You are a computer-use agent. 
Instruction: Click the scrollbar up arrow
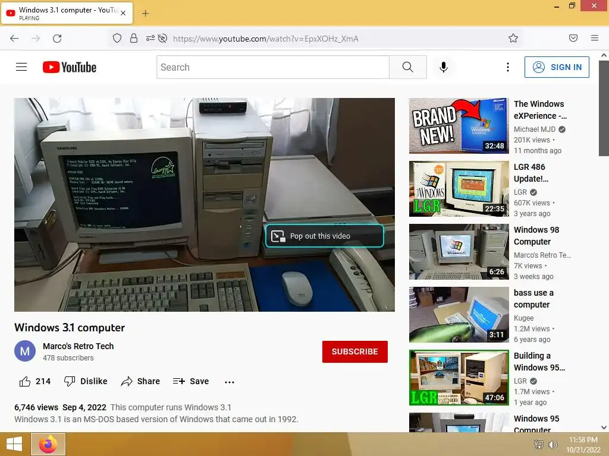[604, 55]
